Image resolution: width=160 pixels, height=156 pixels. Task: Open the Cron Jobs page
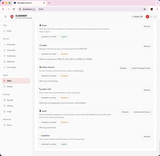[16, 67]
